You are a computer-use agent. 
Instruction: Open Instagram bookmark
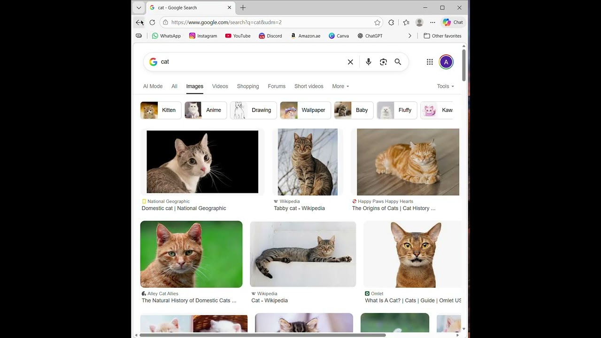point(203,36)
